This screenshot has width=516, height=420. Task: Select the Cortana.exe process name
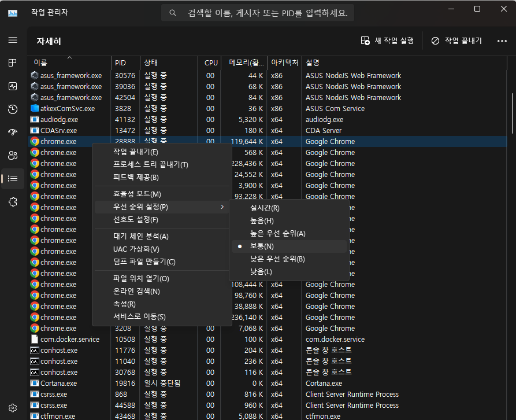click(x=58, y=384)
